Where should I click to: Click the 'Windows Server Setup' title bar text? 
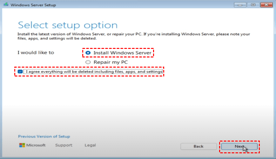point(33,5)
